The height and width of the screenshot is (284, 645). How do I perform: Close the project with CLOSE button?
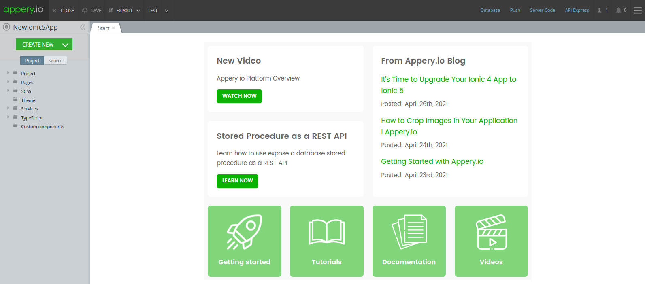63,11
